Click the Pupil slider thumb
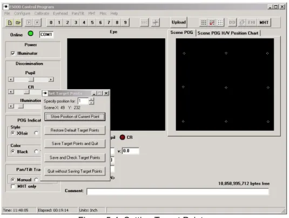 [x=31, y=79]
